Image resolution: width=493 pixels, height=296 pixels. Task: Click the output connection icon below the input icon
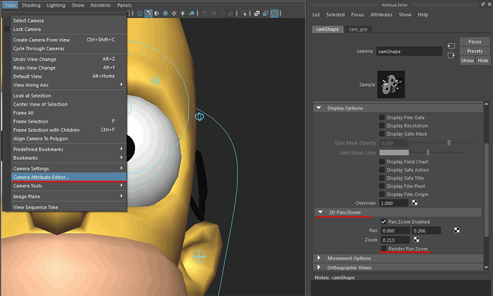pyautogui.click(x=451, y=55)
